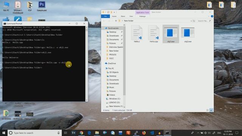
Task: Open Music under This PC
Action: 112,87
